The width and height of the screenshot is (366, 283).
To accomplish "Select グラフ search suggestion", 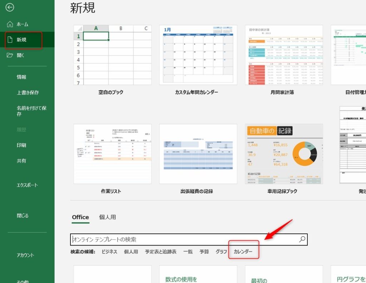I will pos(221,252).
